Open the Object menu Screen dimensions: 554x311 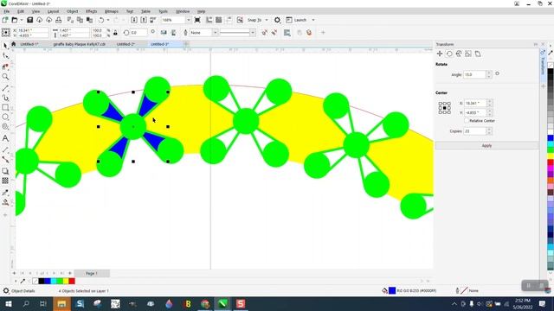pyautogui.click(x=73, y=11)
